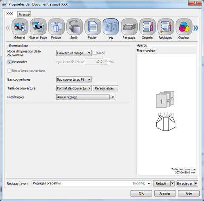Open the Enregistrer arrow dropdown
The image size is (204, 201).
coord(196,183)
